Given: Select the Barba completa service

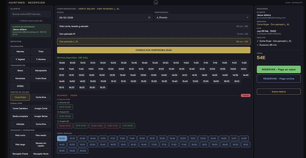Looking at the screenshot, I should click(x=20, y=116).
